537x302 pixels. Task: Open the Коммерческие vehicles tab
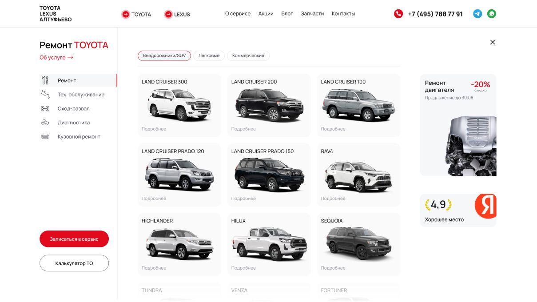click(x=248, y=56)
